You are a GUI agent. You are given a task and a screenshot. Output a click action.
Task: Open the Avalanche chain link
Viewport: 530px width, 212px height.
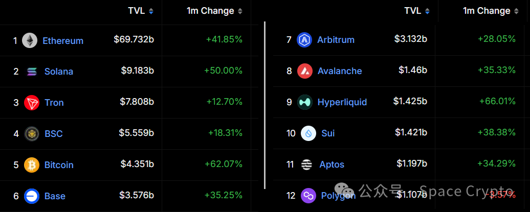coord(340,71)
